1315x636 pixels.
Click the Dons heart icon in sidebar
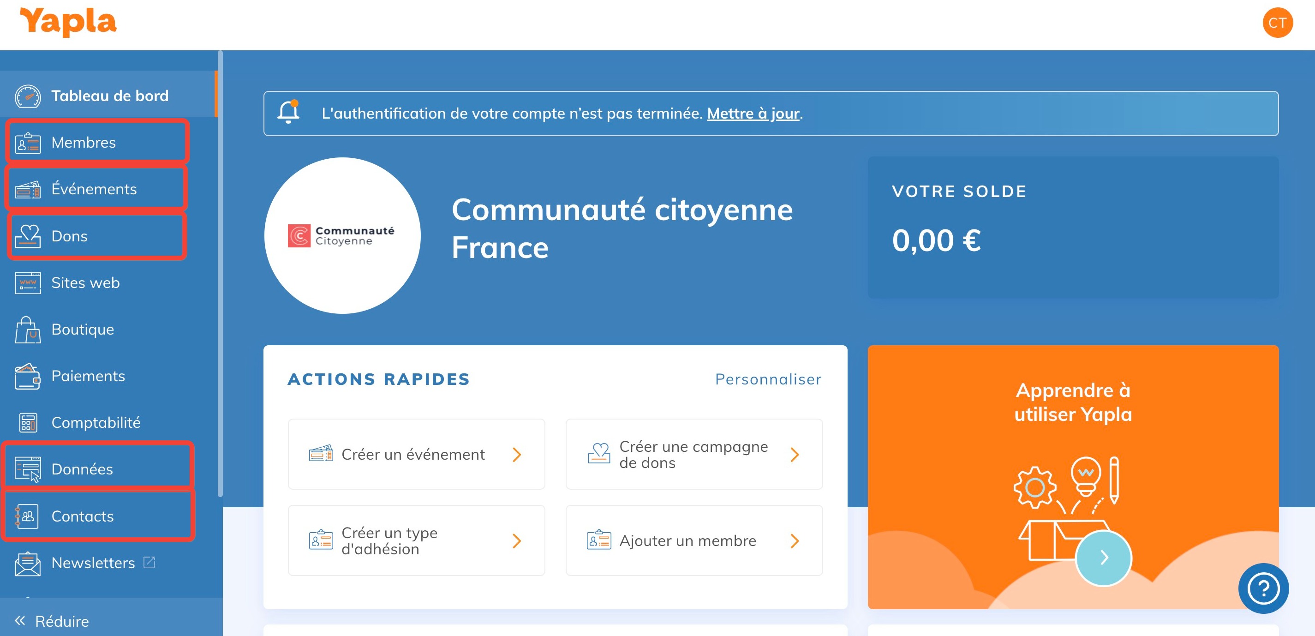(x=28, y=236)
